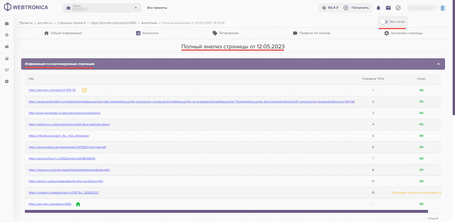Open the Тегирование tab
The width and height of the screenshot is (455, 222).
click(226, 33)
